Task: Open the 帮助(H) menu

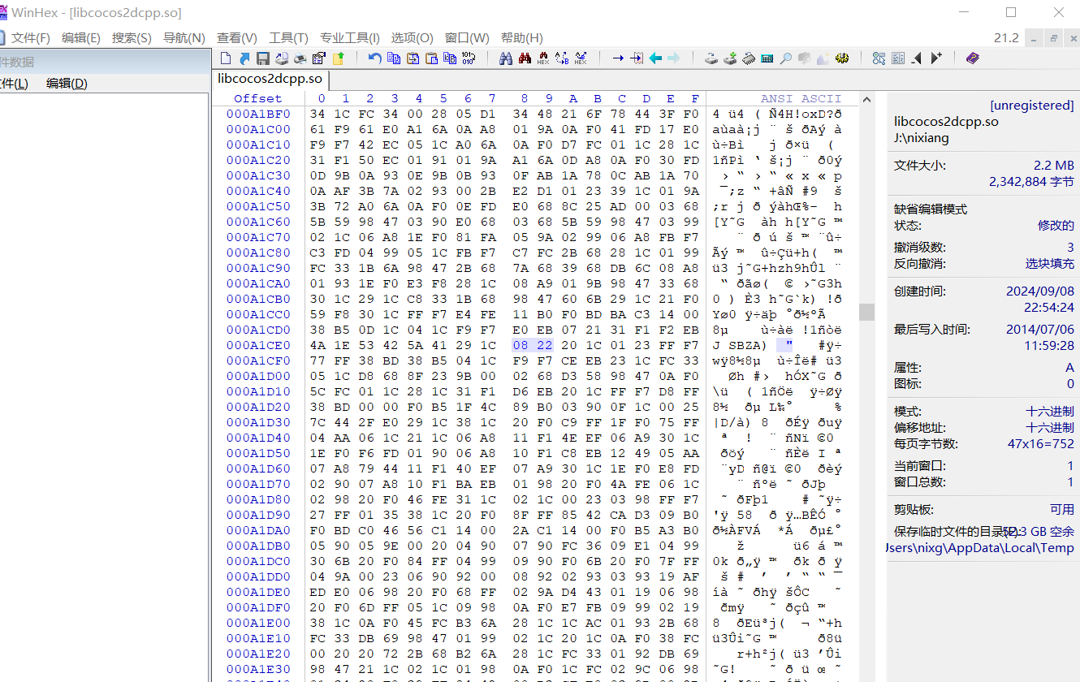Action: (x=522, y=38)
